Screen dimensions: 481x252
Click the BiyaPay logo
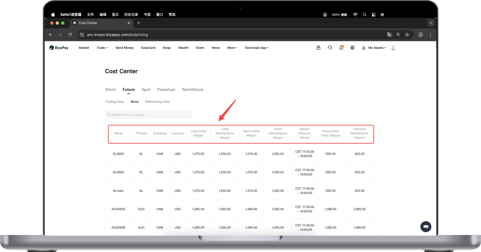point(59,48)
